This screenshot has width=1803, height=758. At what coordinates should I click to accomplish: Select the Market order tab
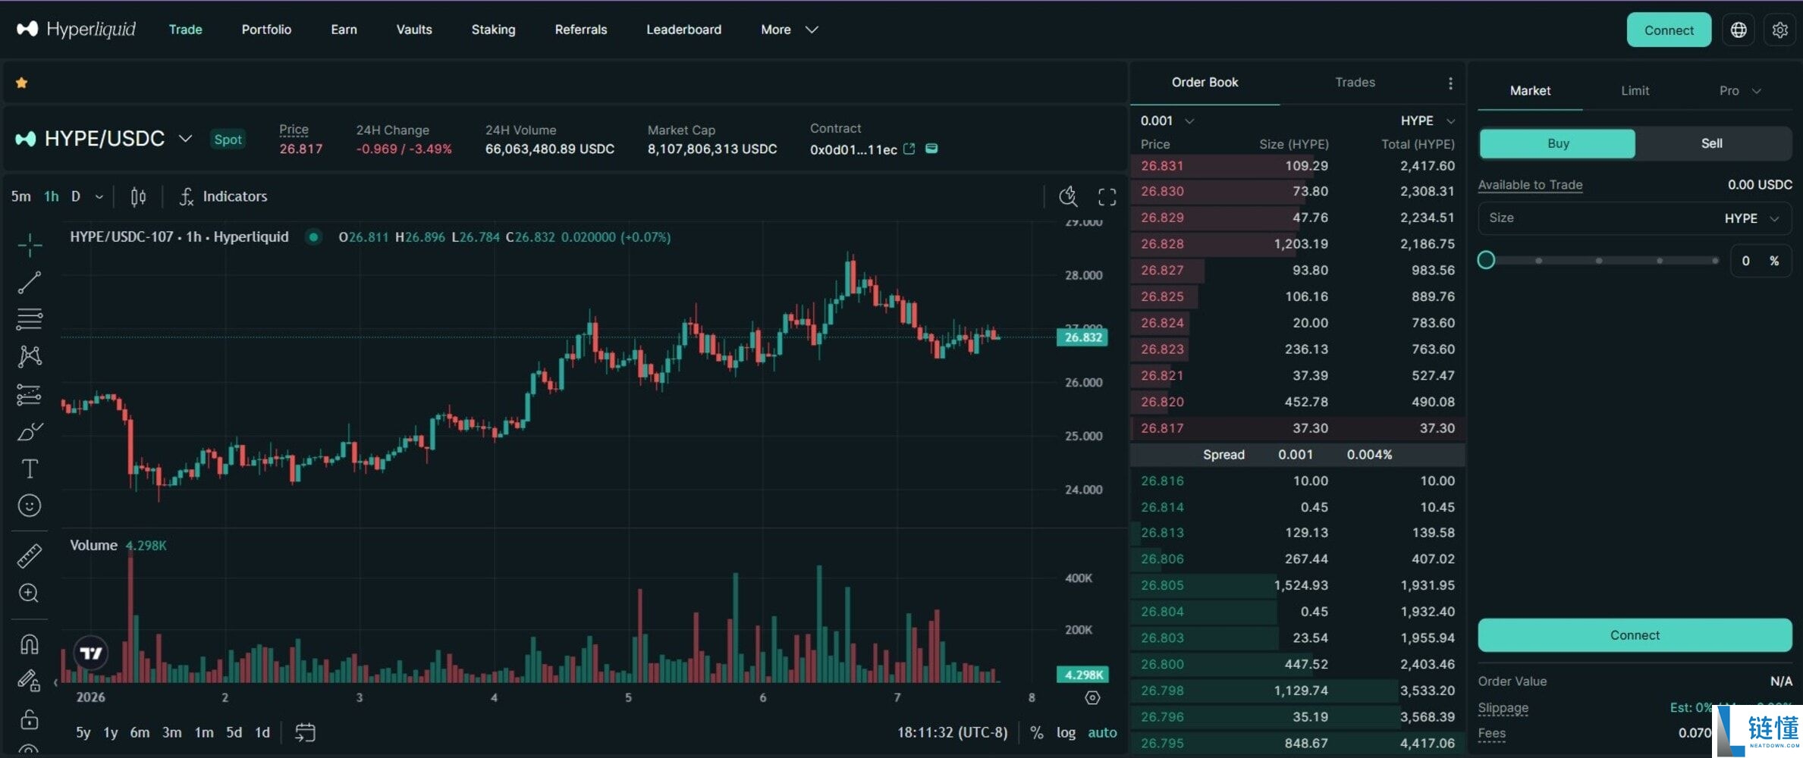[1530, 91]
